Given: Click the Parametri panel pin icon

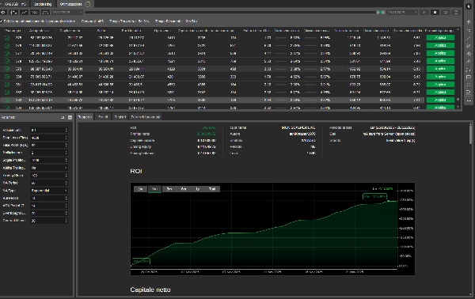Looking at the screenshot, I should pos(63,117).
